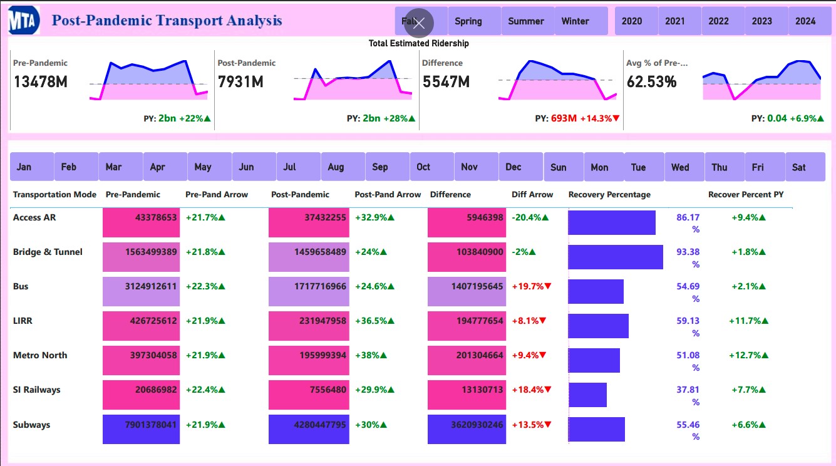
Task: Select Aug in month slicer
Action: [343, 167]
